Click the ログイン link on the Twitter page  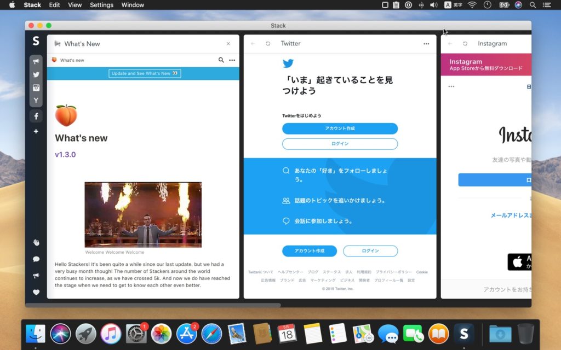(x=340, y=144)
